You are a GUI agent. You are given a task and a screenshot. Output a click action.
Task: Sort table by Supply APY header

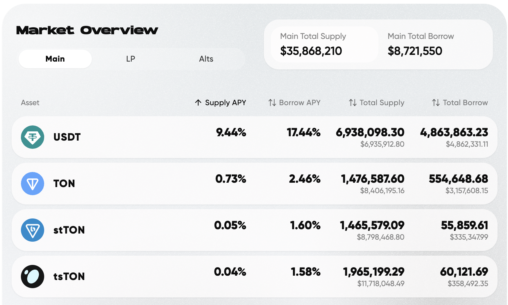(226, 103)
